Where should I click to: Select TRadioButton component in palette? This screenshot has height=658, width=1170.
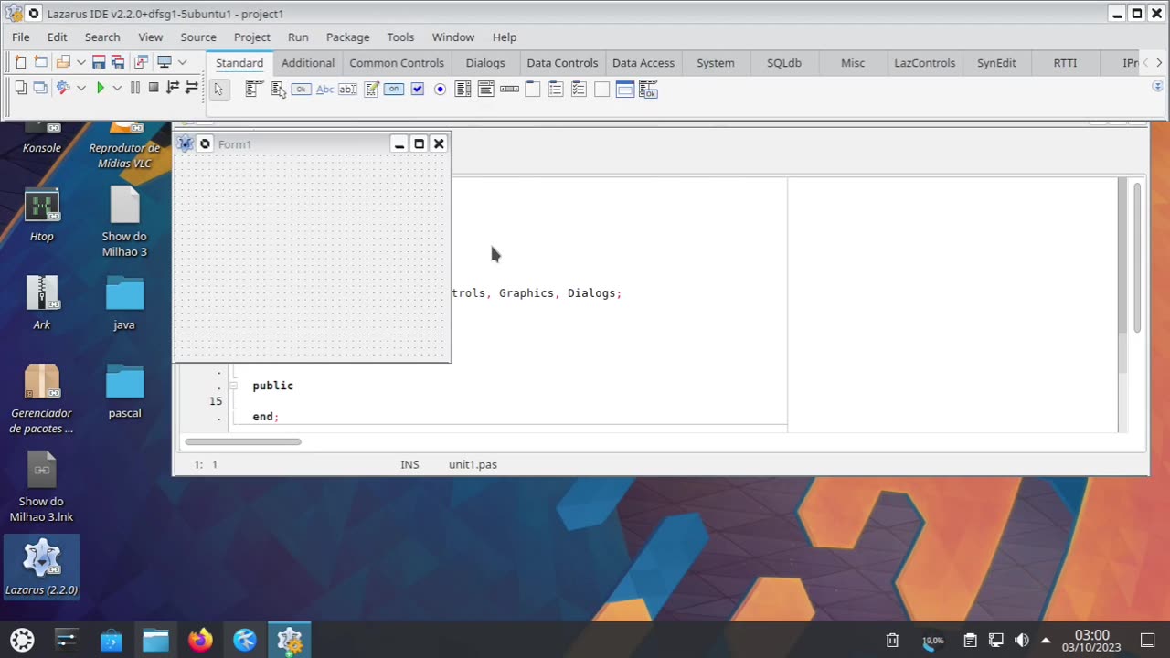(x=441, y=90)
